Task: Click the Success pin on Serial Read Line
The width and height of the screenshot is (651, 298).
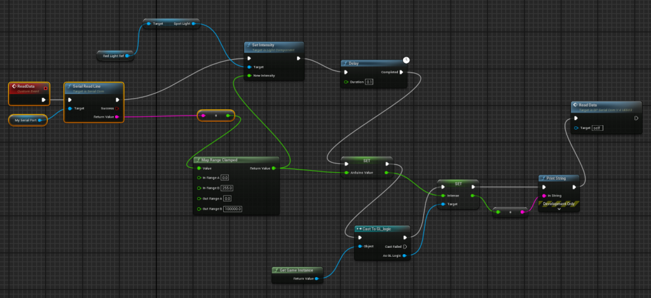Action: pos(117,108)
